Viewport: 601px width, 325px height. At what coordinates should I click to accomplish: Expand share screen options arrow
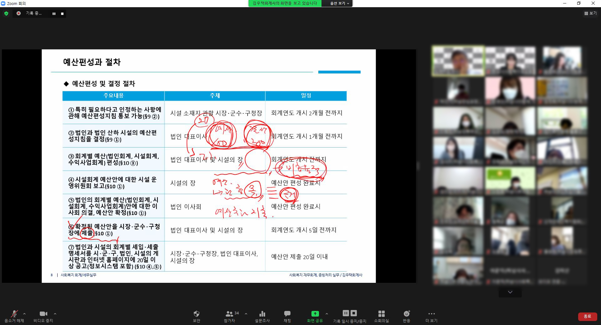click(327, 314)
